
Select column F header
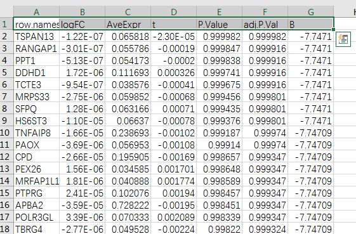click(265, 11)
